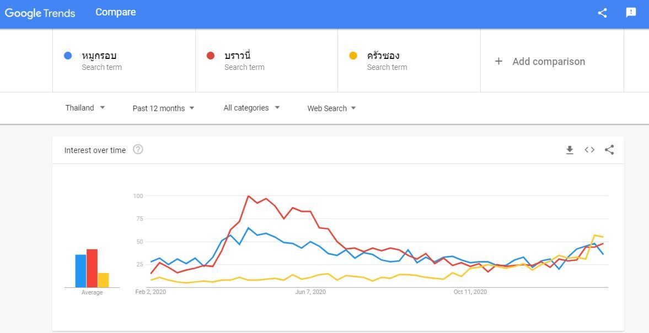The width and height of the screenshot is (649, 333).
Task: Select the ครัวซอง search term box
Action: click(x=409, y=61)
